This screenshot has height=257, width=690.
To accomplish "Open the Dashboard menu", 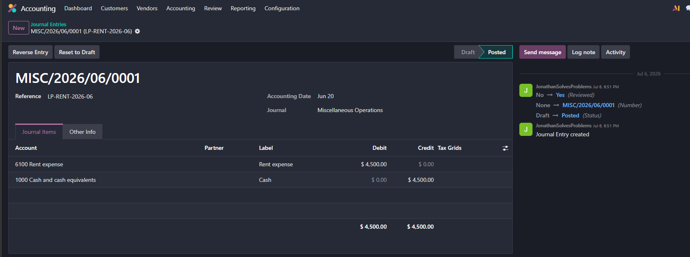I will (x=78, y=8).
